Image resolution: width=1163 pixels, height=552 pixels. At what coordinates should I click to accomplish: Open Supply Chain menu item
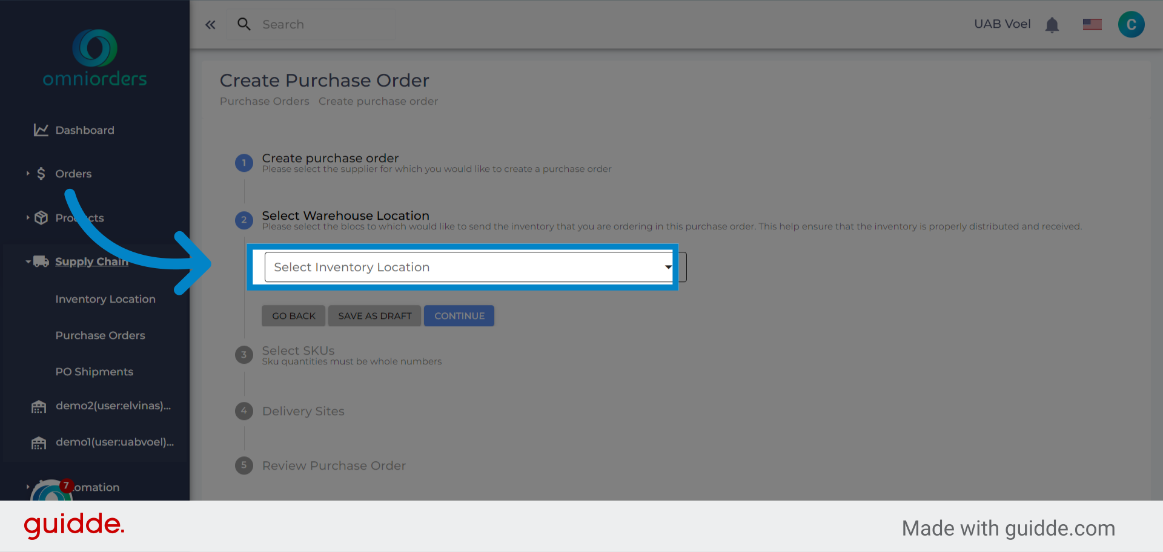coord(91,261)
